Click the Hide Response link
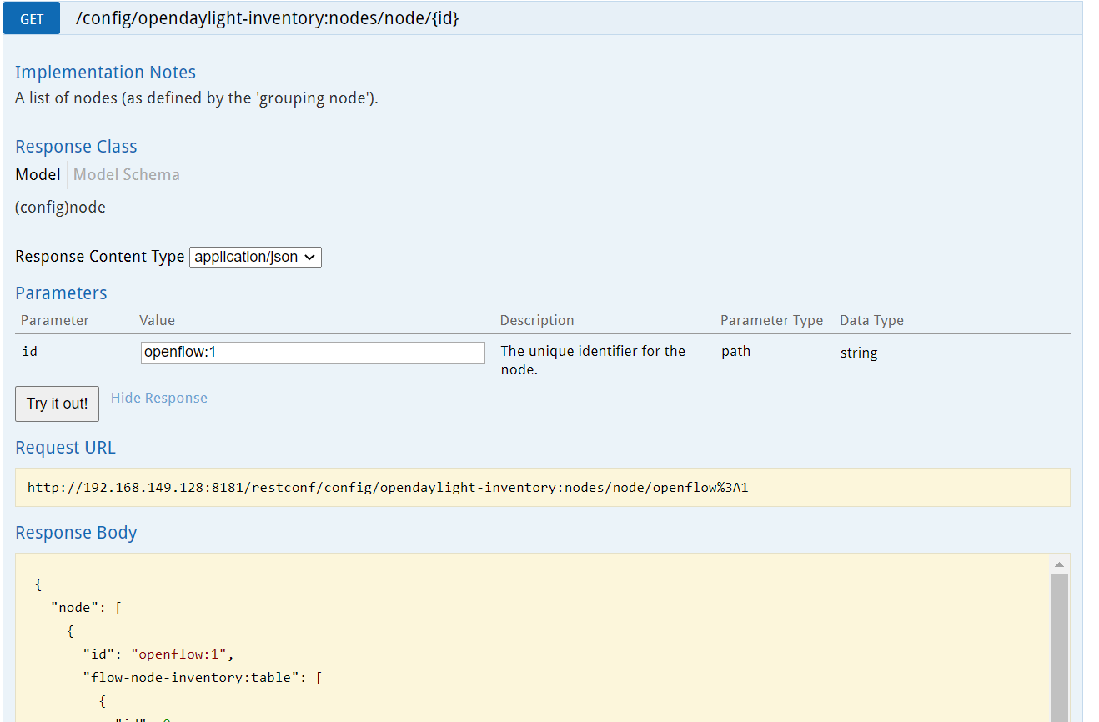 pyautogui.click(x=158, y=398)
